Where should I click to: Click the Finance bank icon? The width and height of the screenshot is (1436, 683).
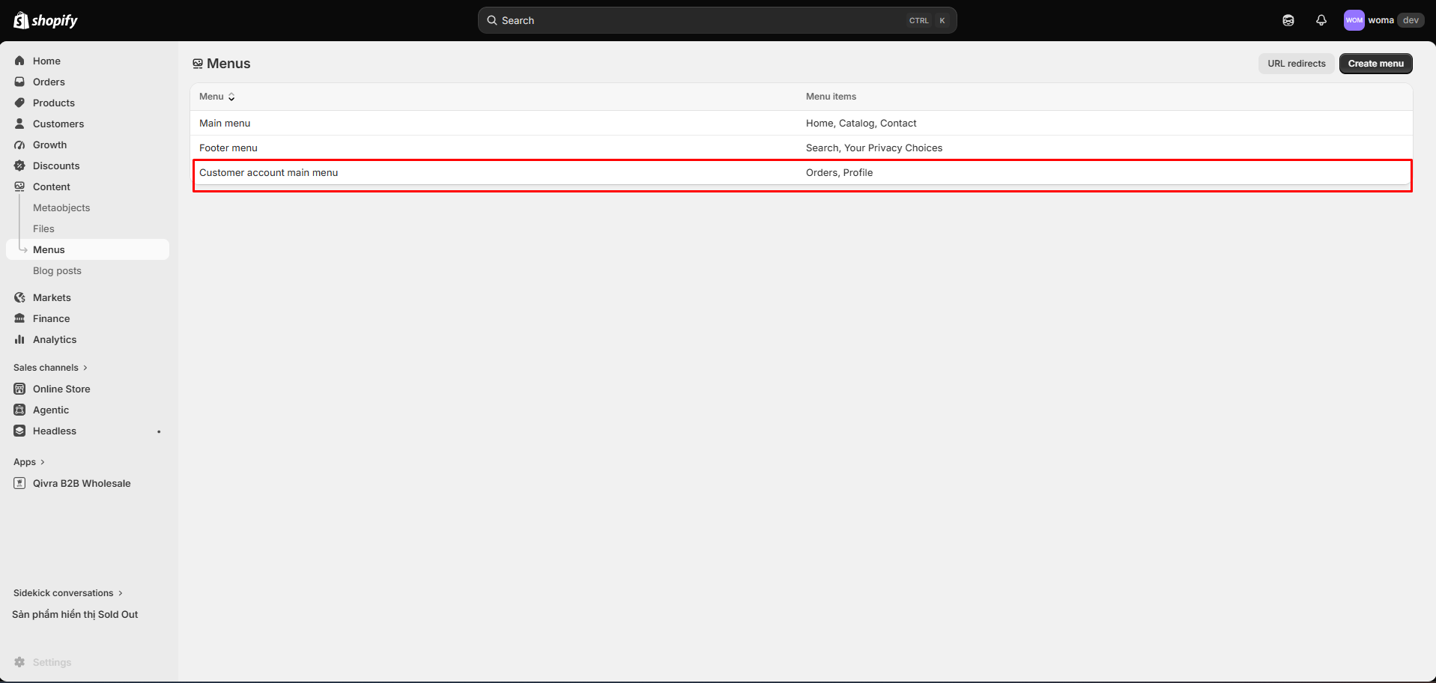pyautogui.click(x=19, y=318)
